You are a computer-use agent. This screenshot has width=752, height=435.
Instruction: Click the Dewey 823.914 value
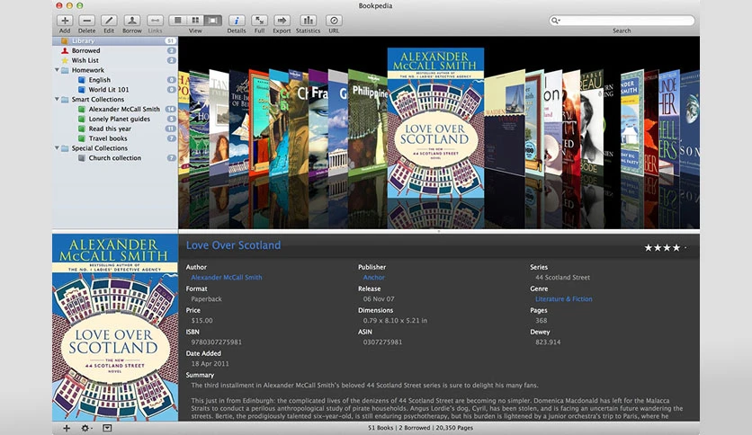coord(548,342)
